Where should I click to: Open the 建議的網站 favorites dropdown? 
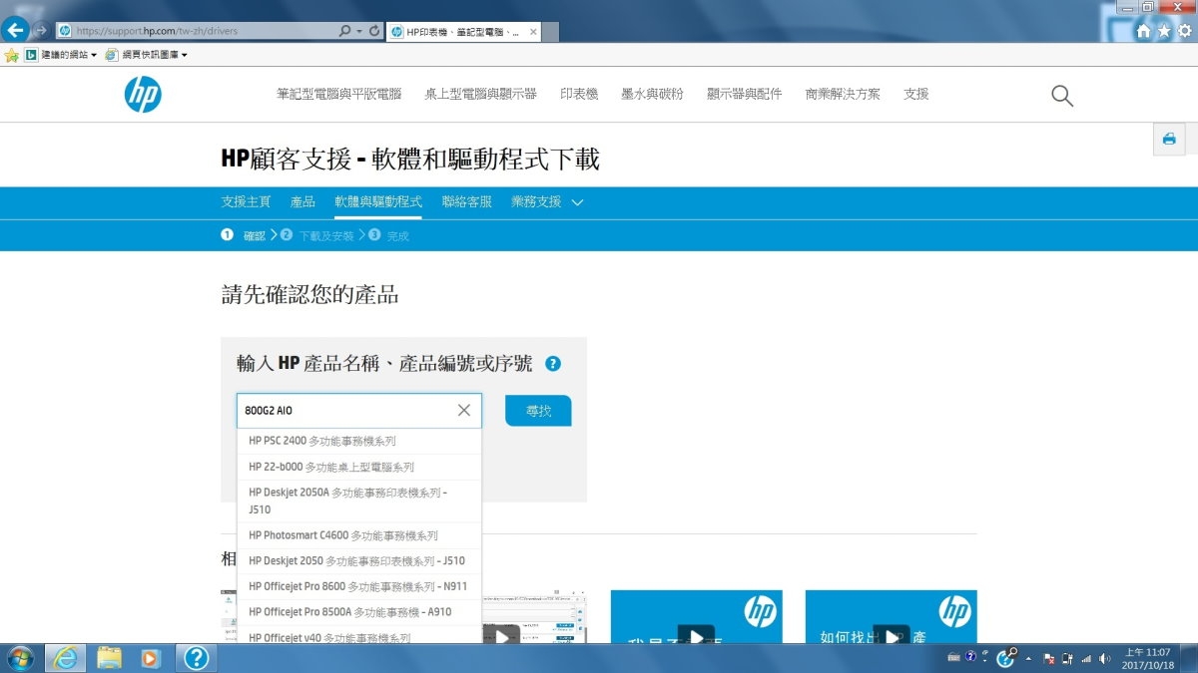pyautogui.click(x=61, y=55)
